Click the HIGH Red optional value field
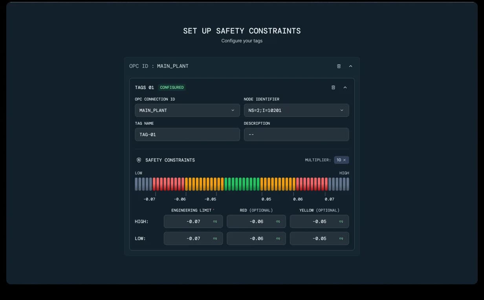484x300 pixels. [256, 222]
